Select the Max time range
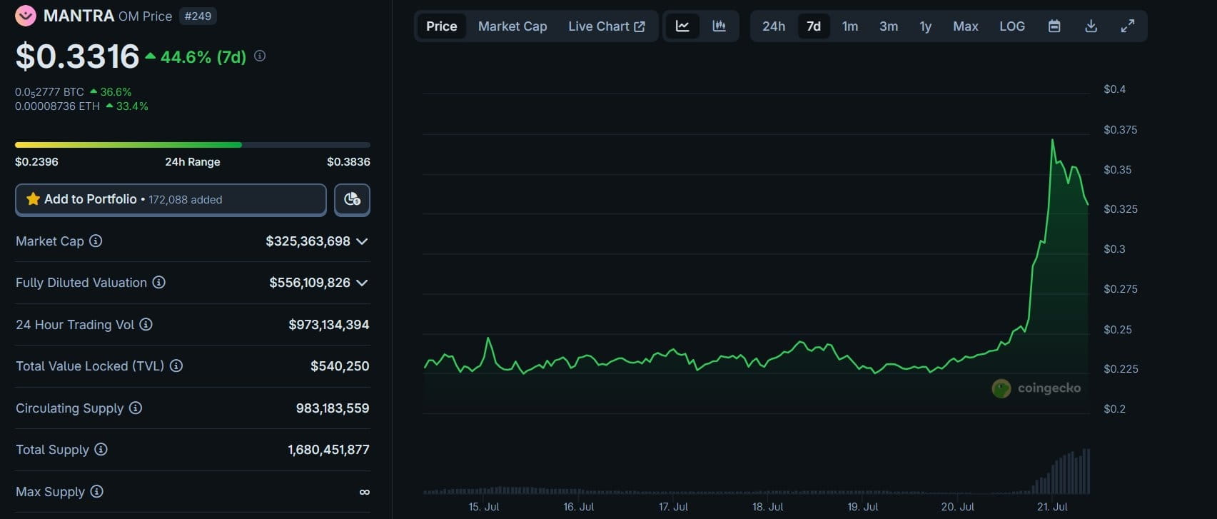The image size is (1217, 519). click(x=965, y=26)
